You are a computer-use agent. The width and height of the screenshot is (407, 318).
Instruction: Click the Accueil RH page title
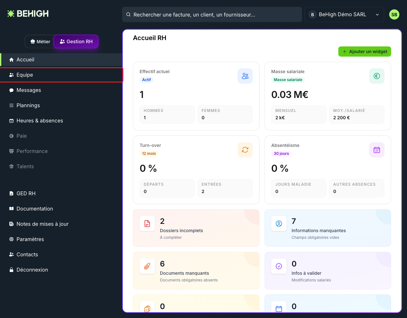[x=150, y=38]
